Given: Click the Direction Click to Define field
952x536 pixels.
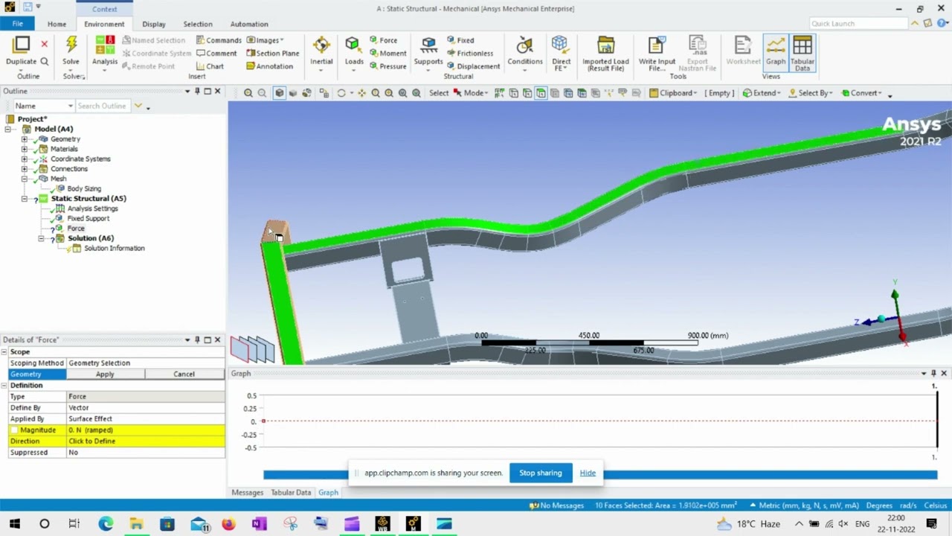Looking at the screenshot, I should point(145,441).
